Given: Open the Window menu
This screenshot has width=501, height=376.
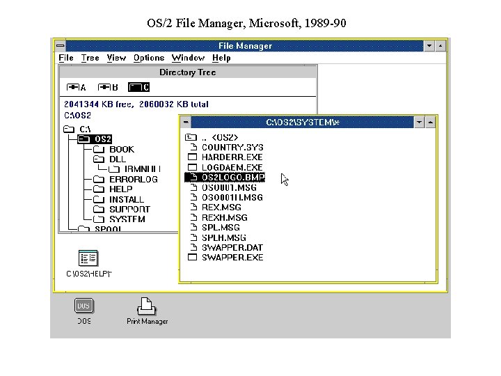Looking at the screenshot, I should click(x=188, y=58).
